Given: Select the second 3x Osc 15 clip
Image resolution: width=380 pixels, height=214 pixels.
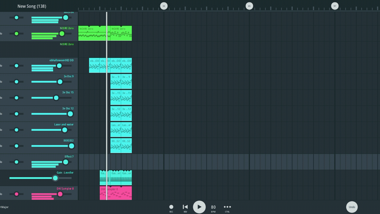Looking at the screenshot, I should 126,97.
